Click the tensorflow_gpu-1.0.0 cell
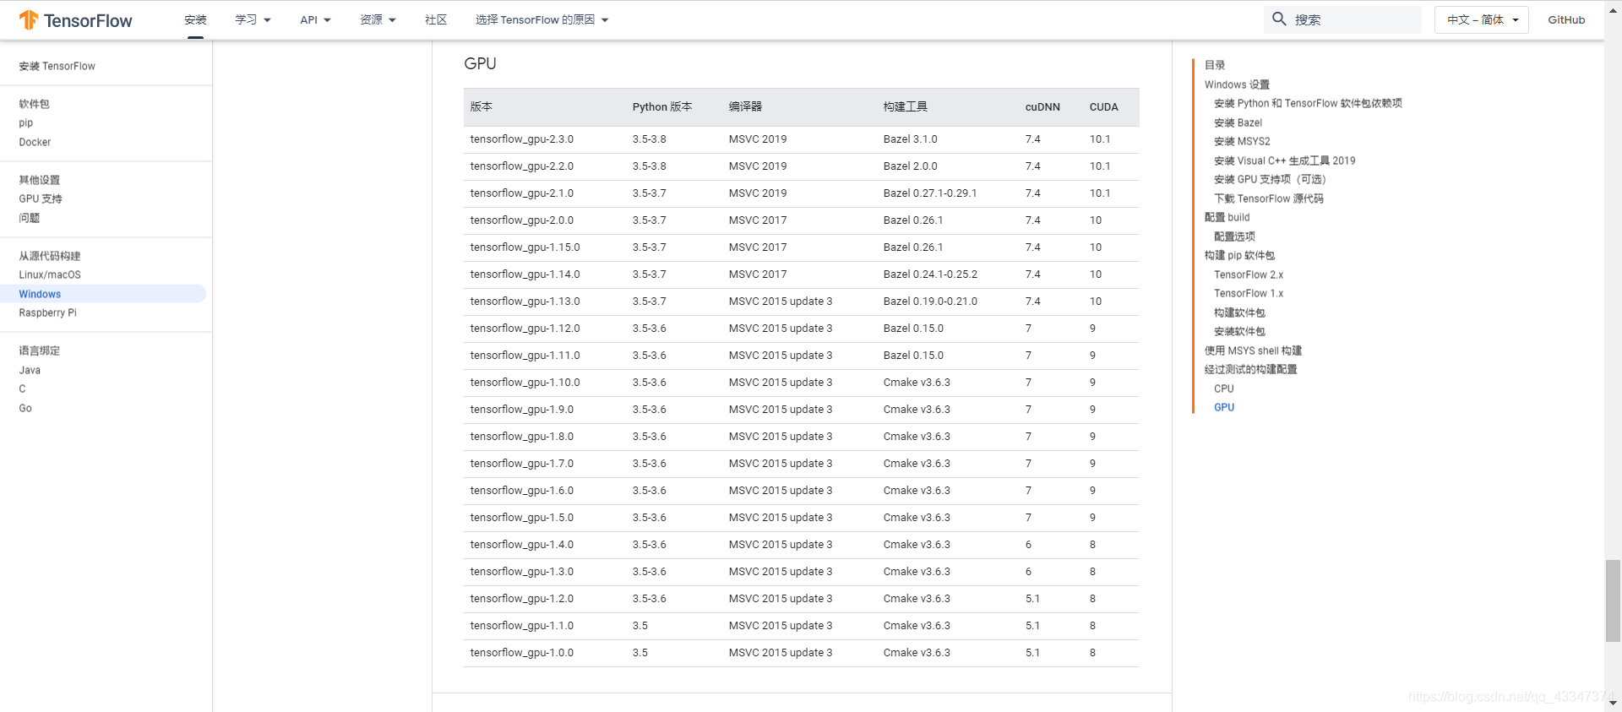The height and width of the screenshot is (712, 1622). pyautogui.click(x=522, y=653)
